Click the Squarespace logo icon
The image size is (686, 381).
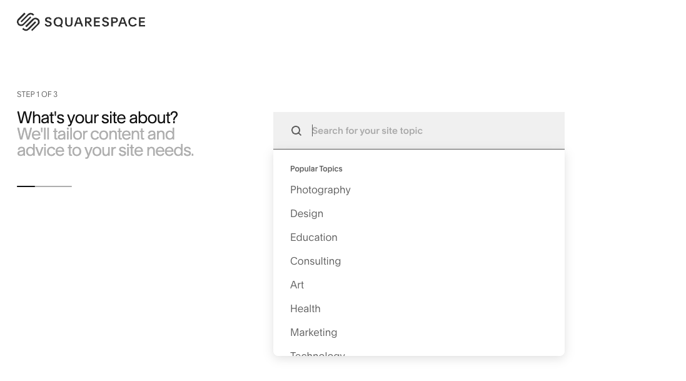28,22
